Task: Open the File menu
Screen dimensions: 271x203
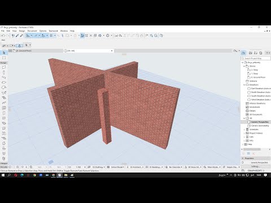Action: 3,31
